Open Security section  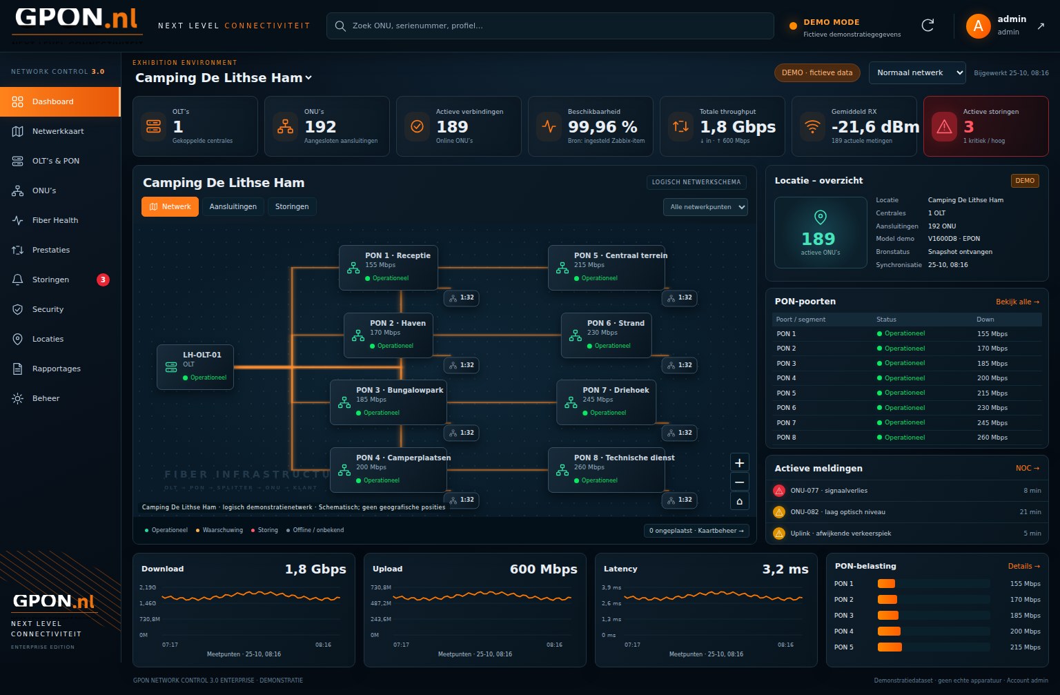pos(60,309)
